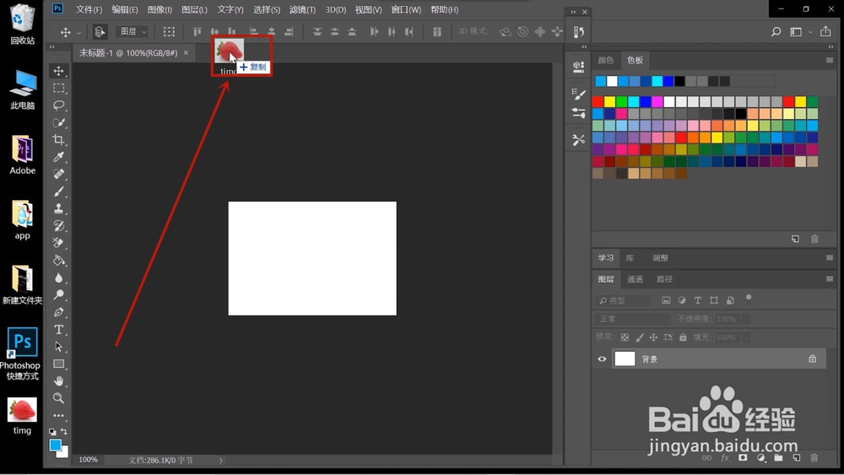Pick the yellow swatch next to red
The width and height of the screenshot is (844, 475).
pos(609,102)
